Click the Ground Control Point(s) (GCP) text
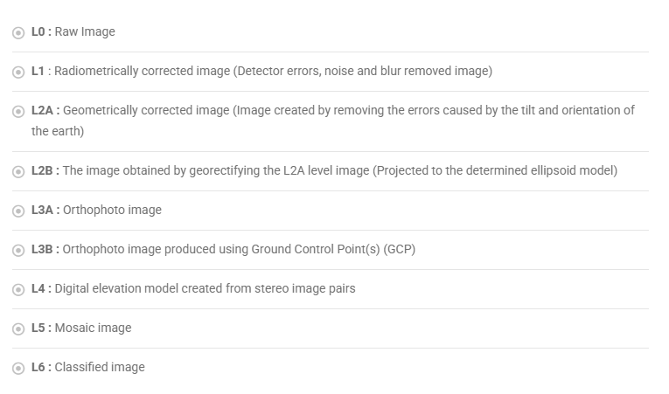The width and height of the screenshot is (669, 394). 333,250
